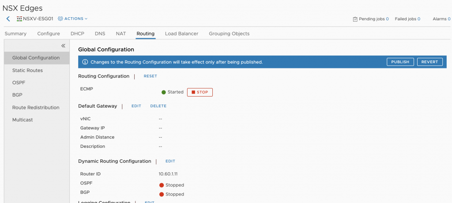Collapse the sidebar with the double-chevron icon
452x203 pixels.
[x=63, y=46]
